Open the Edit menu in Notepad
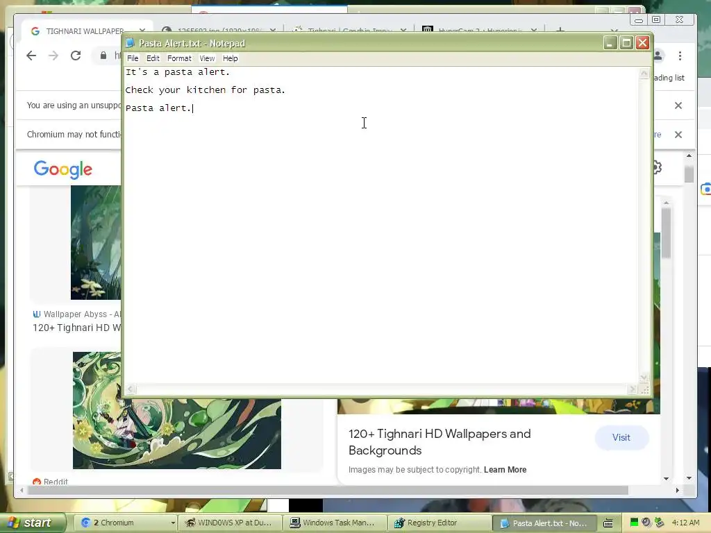Image resolution: width=711 pixels, height=533 pixels. [x=153, y=58]
